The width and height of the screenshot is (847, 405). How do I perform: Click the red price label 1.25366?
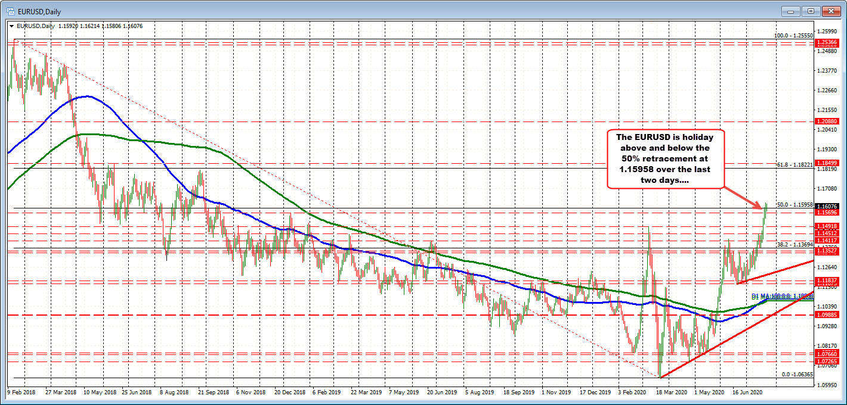(827, 43)
